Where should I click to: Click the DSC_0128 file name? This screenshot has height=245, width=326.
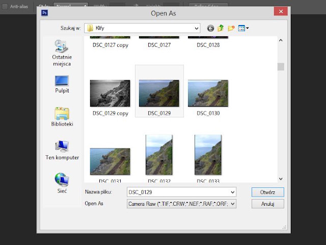coord(208,45)
